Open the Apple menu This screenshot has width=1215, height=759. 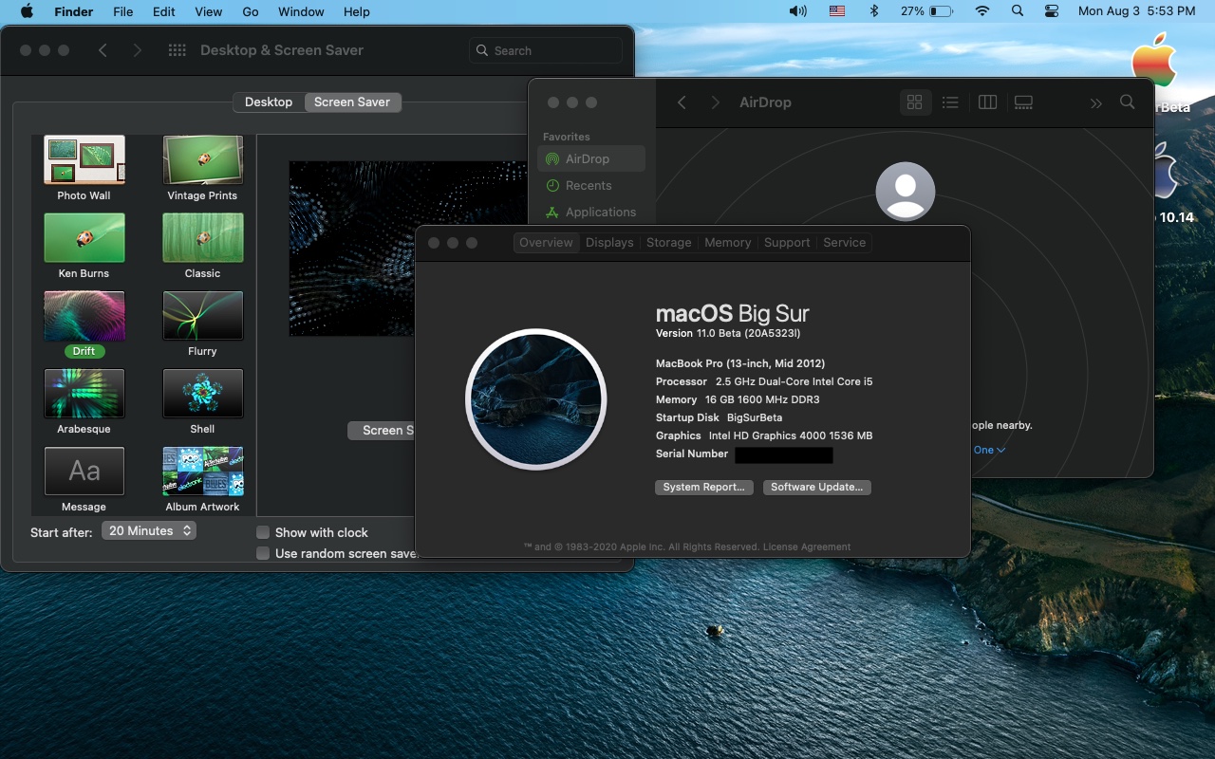pos(27,11)
